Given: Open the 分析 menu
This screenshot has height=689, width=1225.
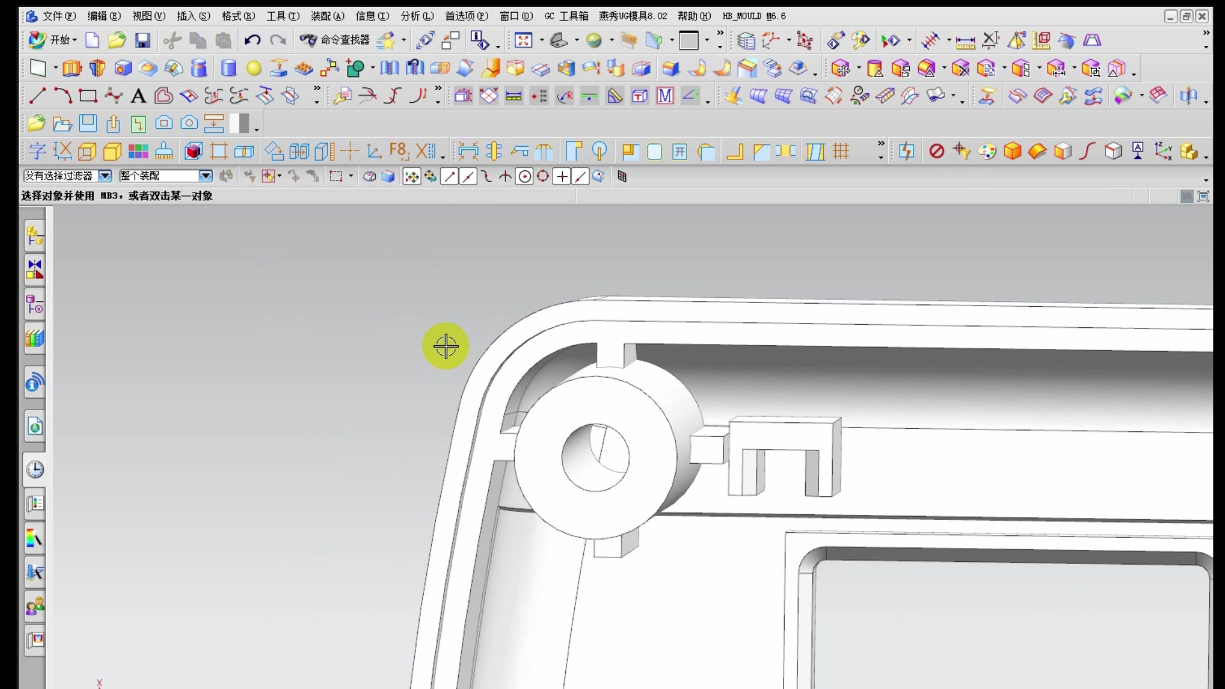Looking at the screenshot, I should click(x=417, y=16).
